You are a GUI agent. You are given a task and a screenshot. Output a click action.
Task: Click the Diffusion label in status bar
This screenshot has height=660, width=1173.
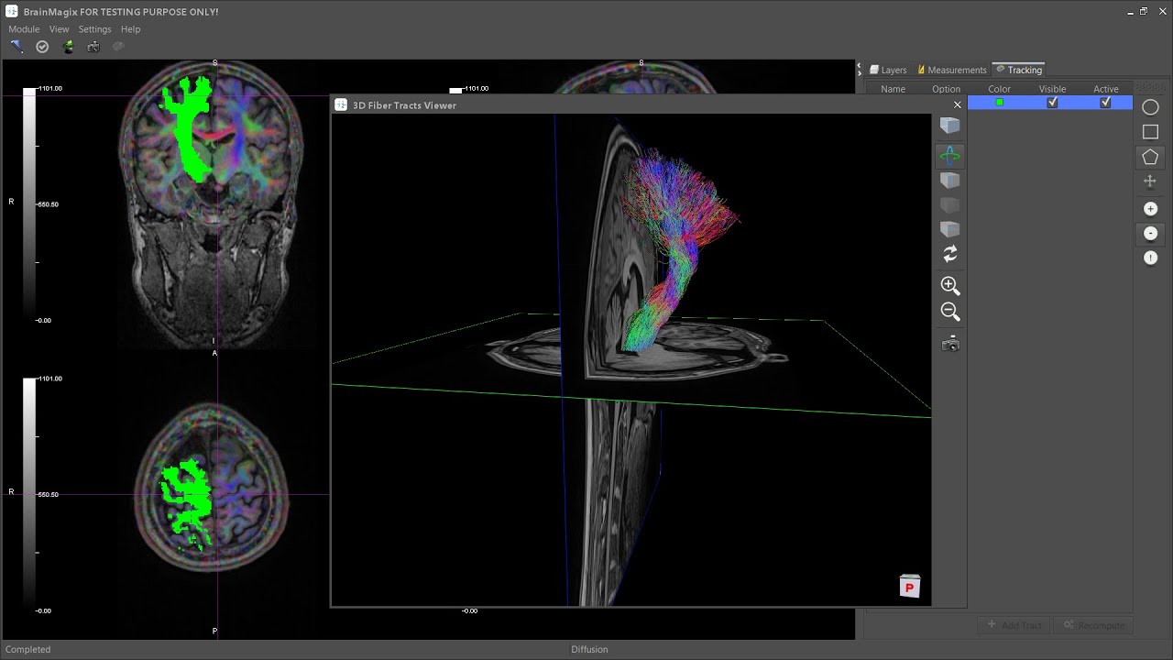589,650
